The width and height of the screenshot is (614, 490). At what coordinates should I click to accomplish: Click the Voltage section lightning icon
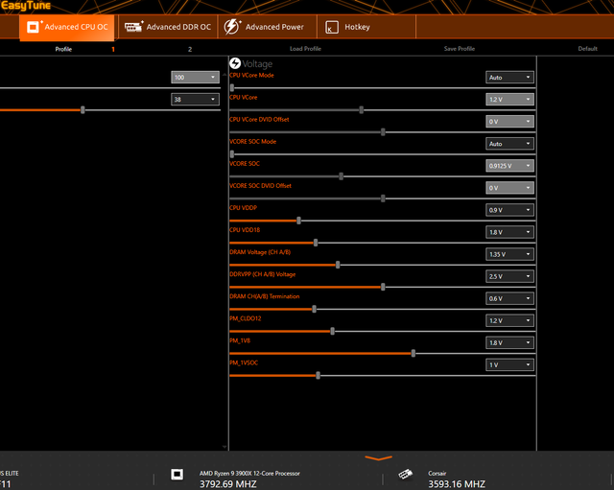click(x=235, y=63)
